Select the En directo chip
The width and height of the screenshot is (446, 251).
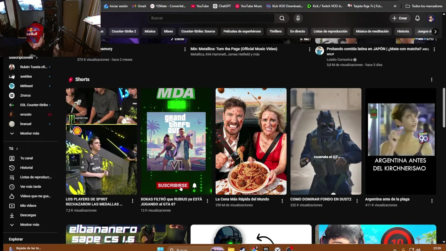click(298, 31)
